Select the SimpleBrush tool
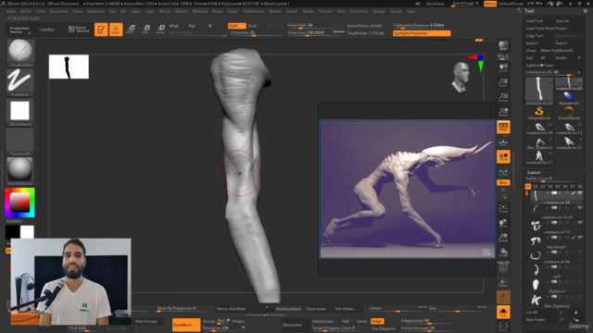The width and height of the screenshot is (593, 333). [x=539, y=113]
